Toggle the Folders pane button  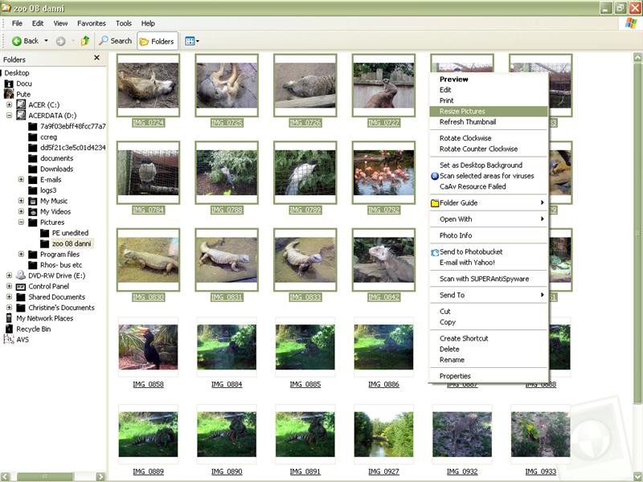click(157, 41)
